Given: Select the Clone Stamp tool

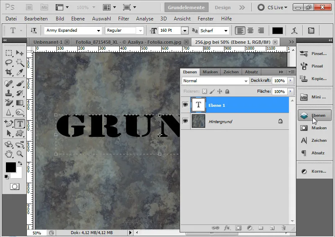Looking at the screenshot, I should pos(9,93).
